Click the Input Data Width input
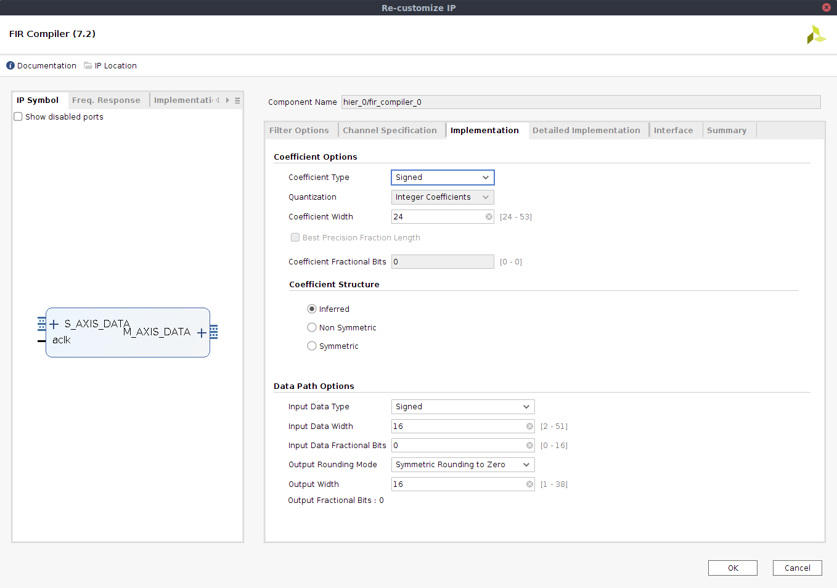Image resolution: width=837 pixels, height=588 pixels. click(463, 427)
